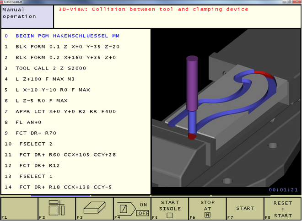Screen dimensions: 302x221
Task: Click the red 3D-View collision message
Action: (x=153, y=9)
